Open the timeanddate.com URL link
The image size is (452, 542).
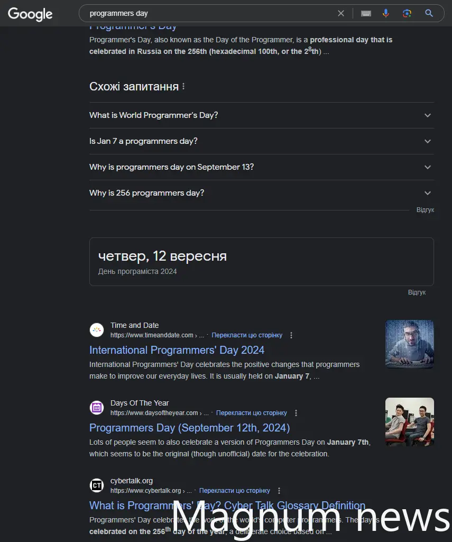tap(157, 335)
